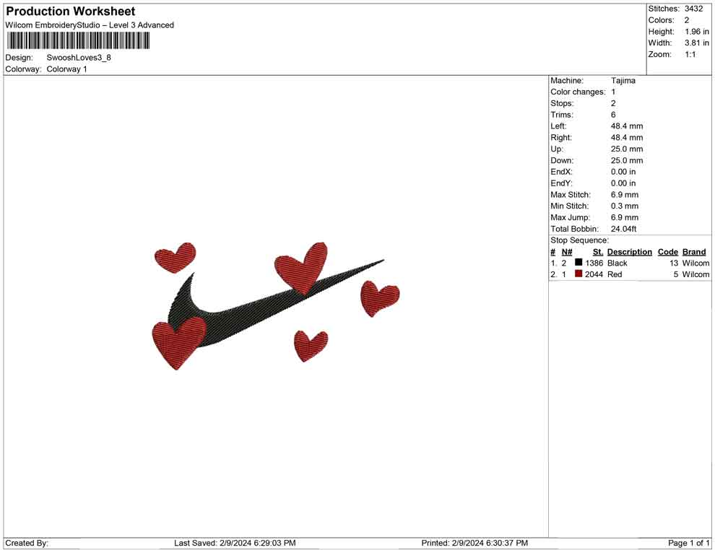Click the Up '25.0 mm' value

(627, 149)
